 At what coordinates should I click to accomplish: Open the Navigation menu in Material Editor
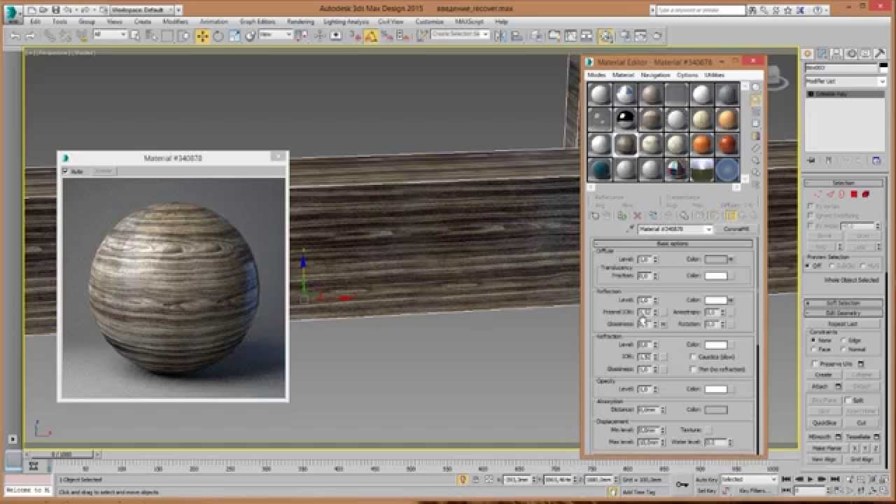tap(655, 75)
